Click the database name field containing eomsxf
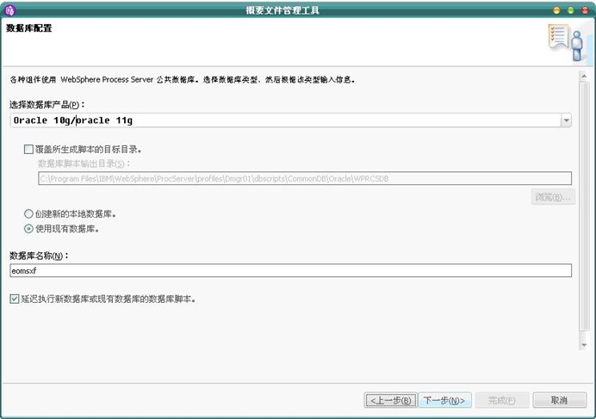Image resolution: width=596 pixels, height=419 pixels. pos(290,270)
